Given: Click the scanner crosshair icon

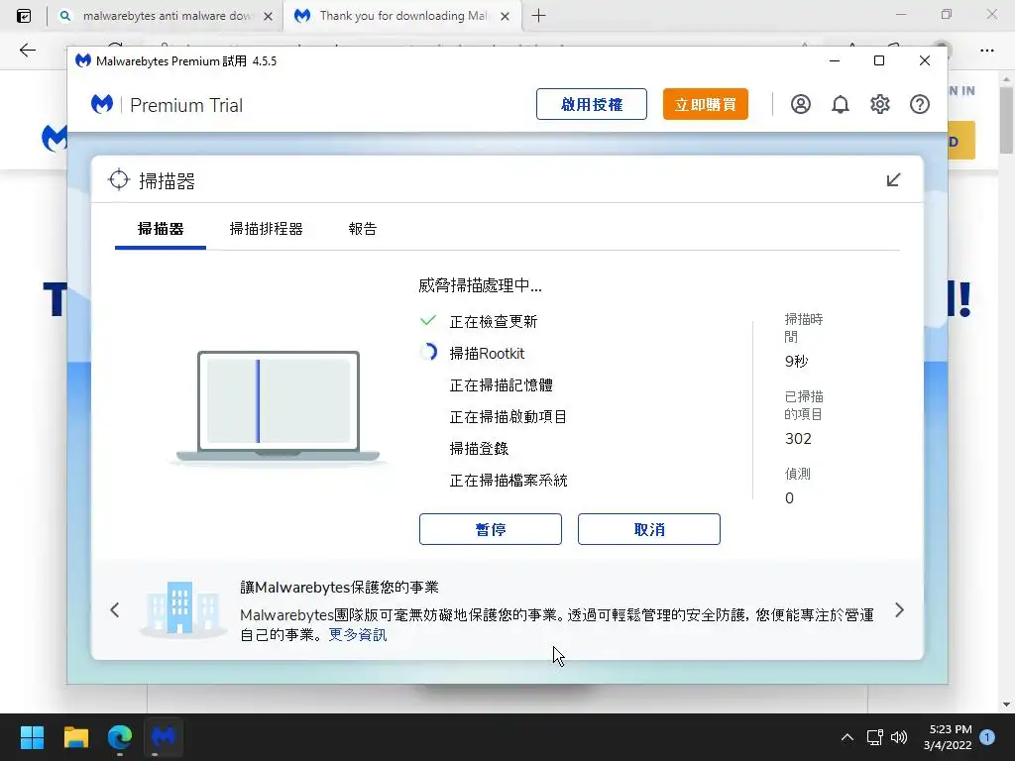Looking at the screenshot, I should pyautogui.click(x=119, y=180).
